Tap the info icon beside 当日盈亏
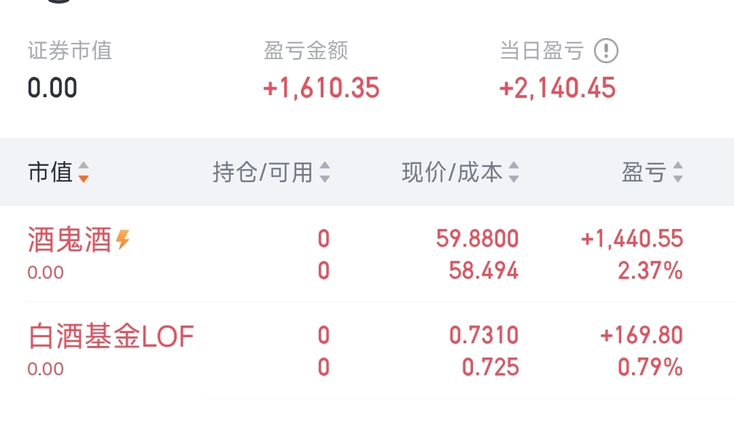Screen dimensions: 734x433 [x=606, y=51]
